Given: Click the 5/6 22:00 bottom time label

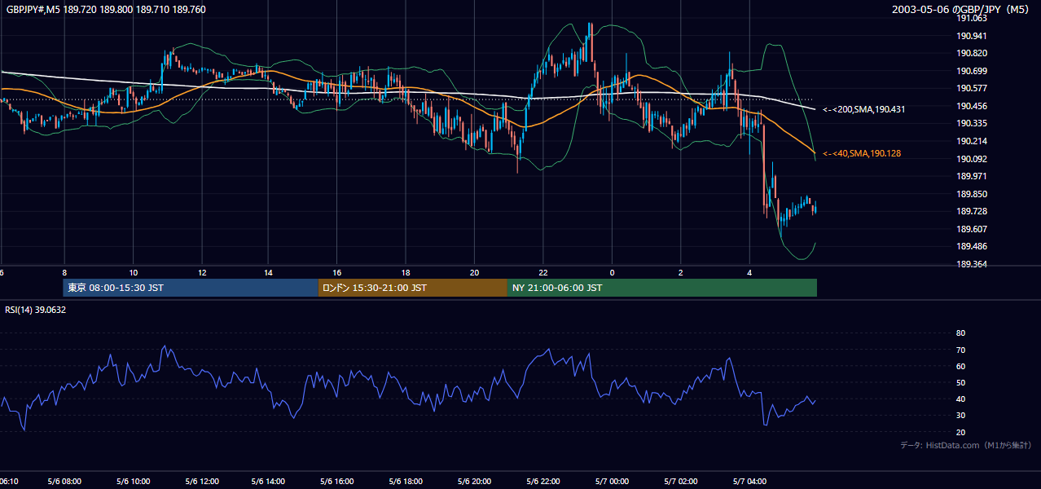Looking at the screenshot, I should pyautogui.click(x=543, y=482).
